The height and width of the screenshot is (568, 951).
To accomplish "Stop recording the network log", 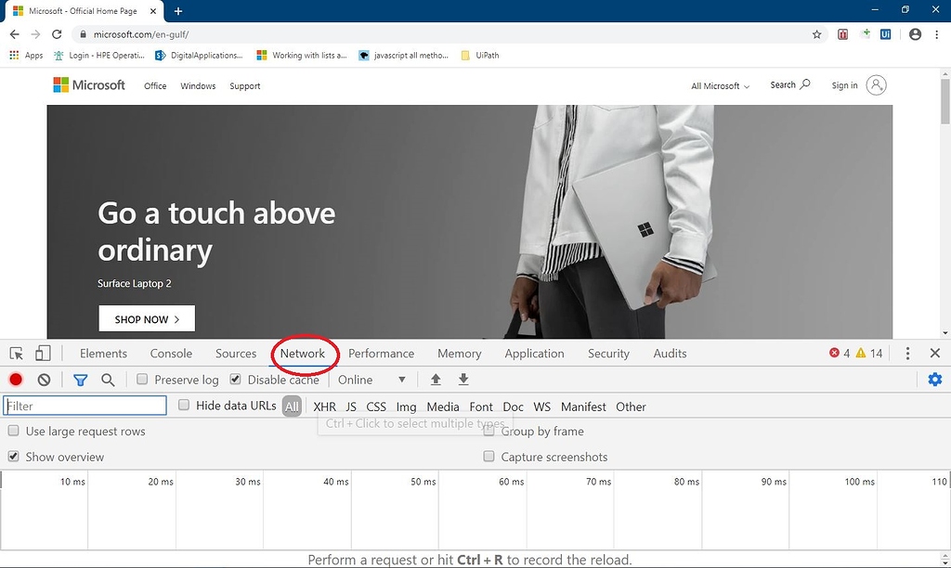I will [14, 380].
